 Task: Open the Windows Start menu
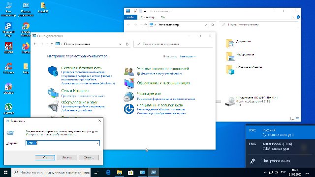point(5,173)
